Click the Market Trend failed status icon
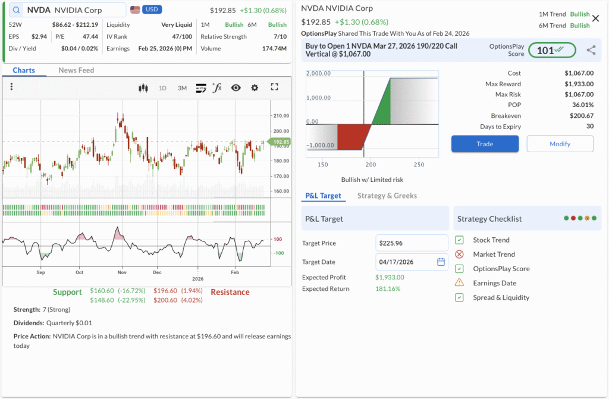Image resolution: width=609 pixels, height=399 pixels. [x=459, y=255]
